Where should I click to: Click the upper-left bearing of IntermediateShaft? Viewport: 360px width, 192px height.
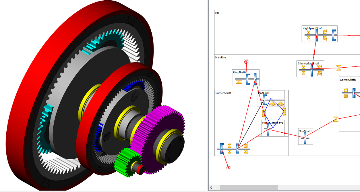pos(303,67)
